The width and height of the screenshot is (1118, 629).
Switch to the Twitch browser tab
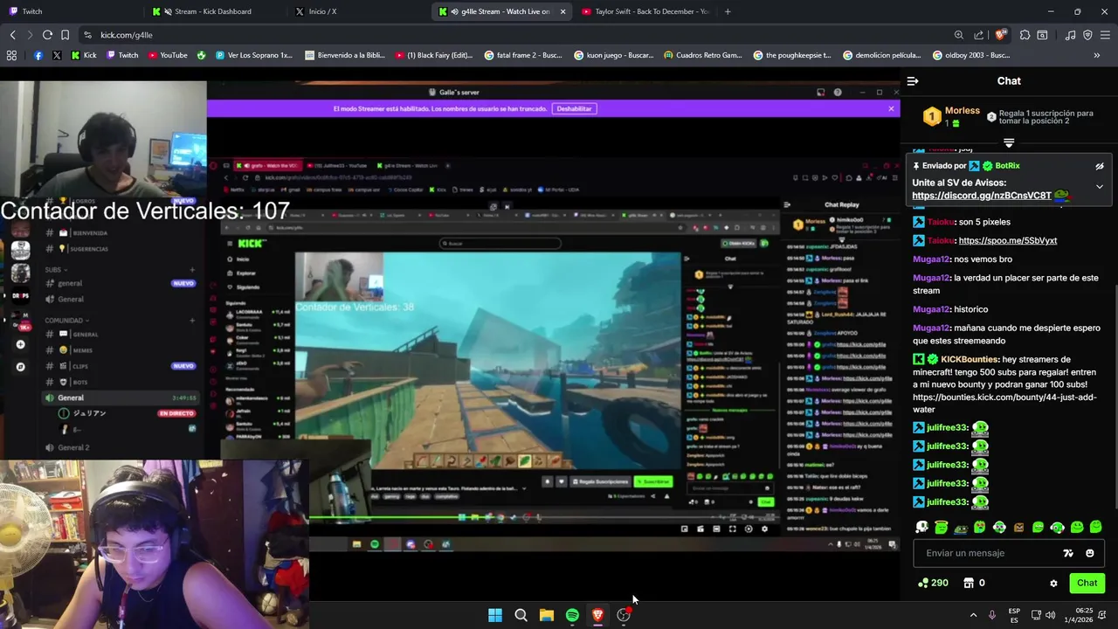(x=73, y=11)
